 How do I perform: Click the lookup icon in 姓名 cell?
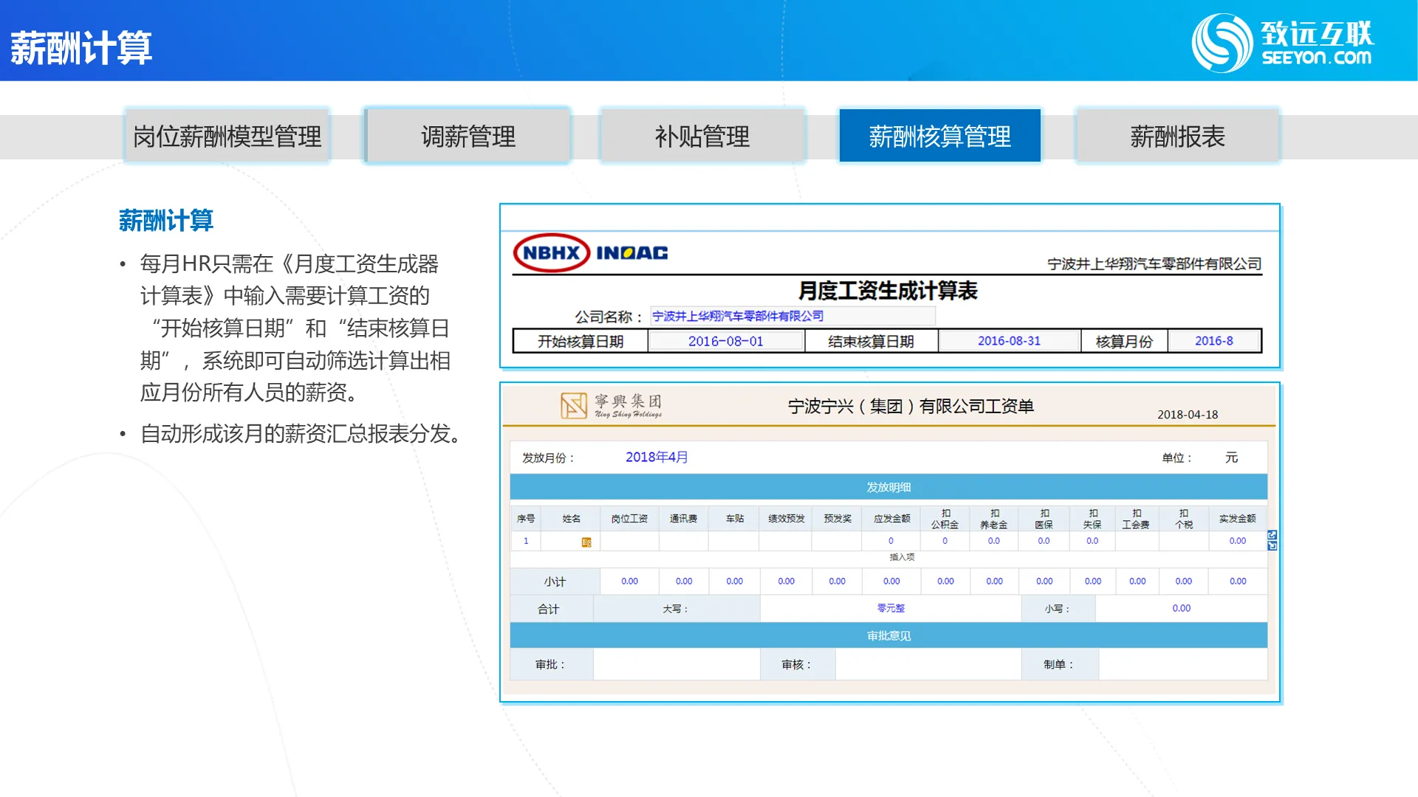pos(586,542)
